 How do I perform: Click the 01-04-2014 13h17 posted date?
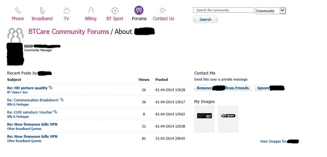point(170,102)
